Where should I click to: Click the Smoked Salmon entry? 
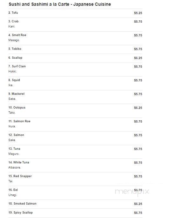pyautogui.click(x=75, y=204)
